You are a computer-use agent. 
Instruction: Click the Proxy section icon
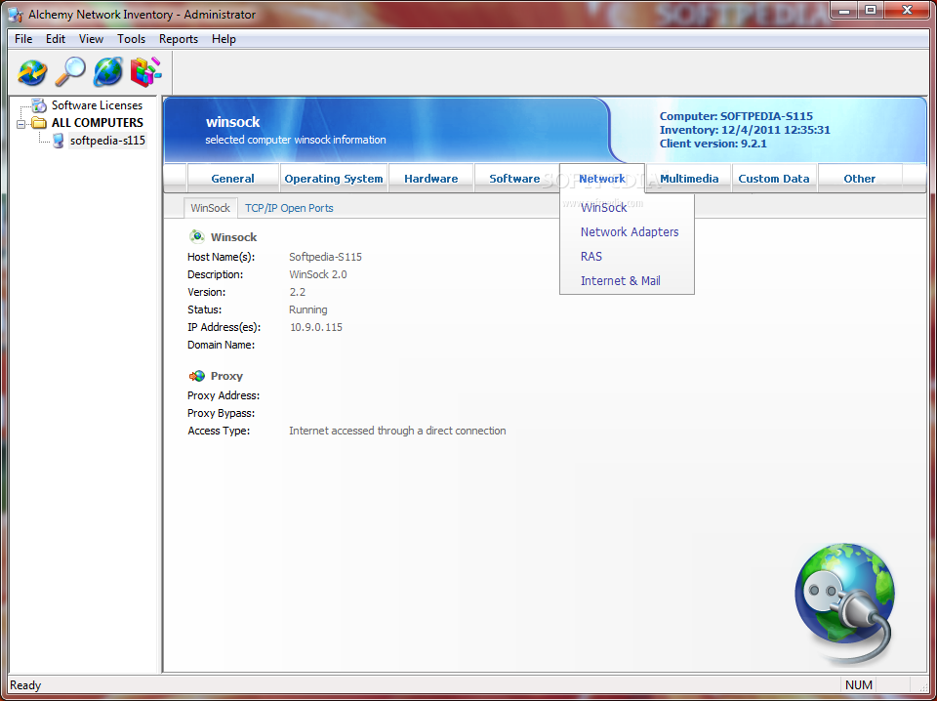[x=196, y=376]
